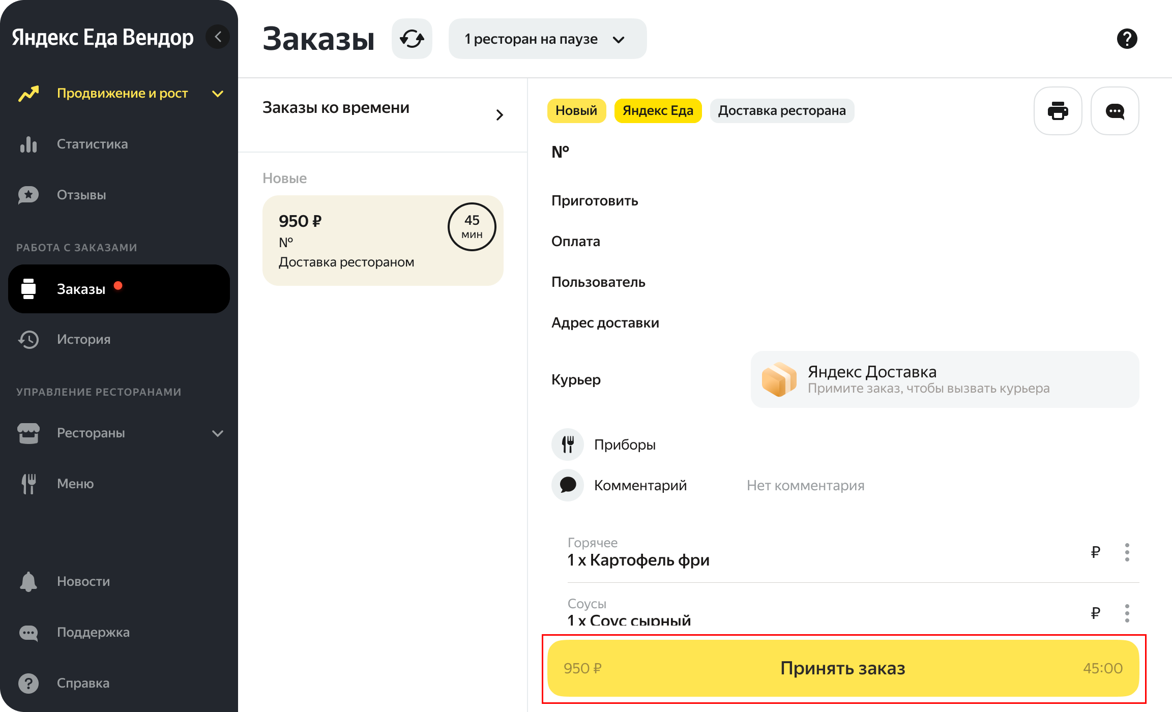This screenshot has width=1172, height=712.
Task: Click the Принять заказ button
Action: coord(843,668)
